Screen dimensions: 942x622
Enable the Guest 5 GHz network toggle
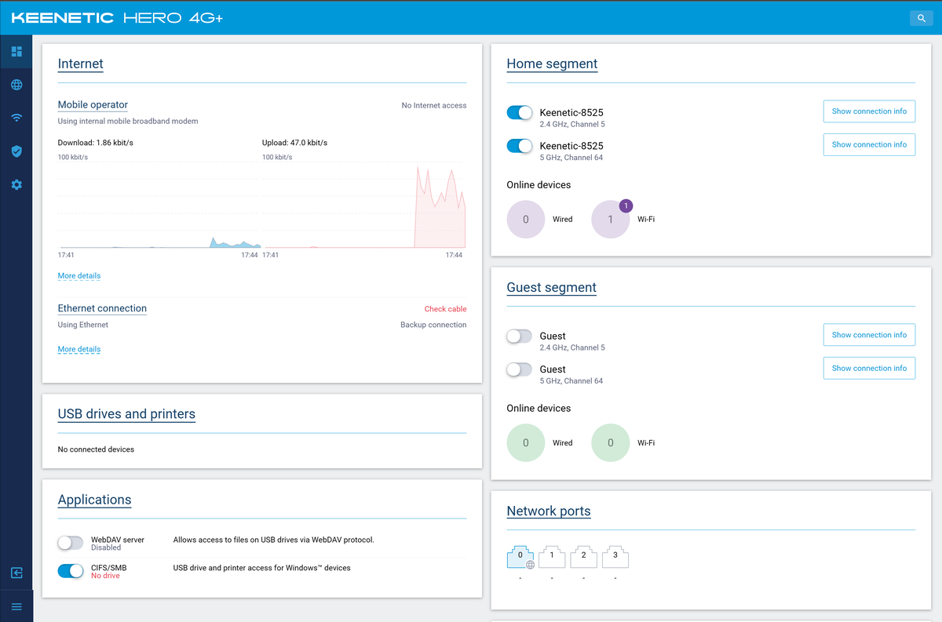[520, 369]
